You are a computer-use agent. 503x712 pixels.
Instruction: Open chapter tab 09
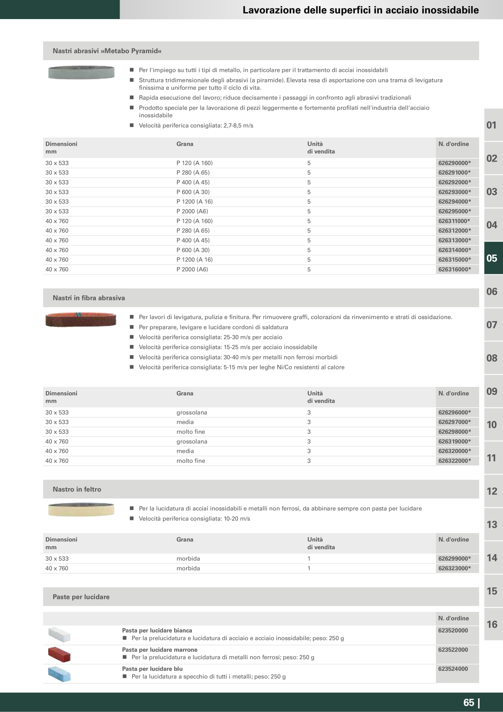[493, 391]
